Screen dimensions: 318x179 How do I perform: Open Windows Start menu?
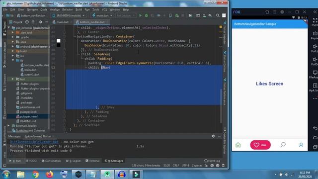(x=6, y=175)
